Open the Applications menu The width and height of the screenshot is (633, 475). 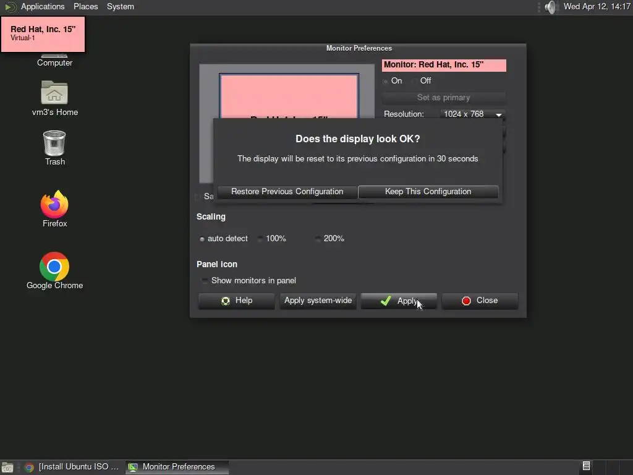pos(43,6)
